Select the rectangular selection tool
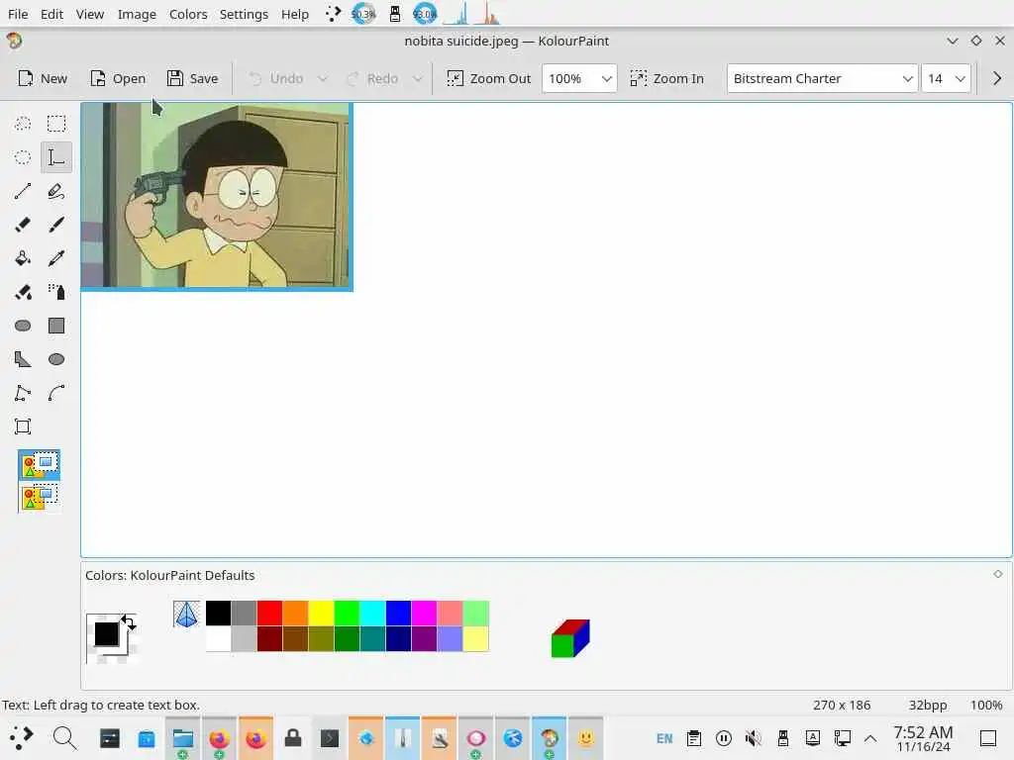This screenshot has height=760, width=1014. coord(56,124)
